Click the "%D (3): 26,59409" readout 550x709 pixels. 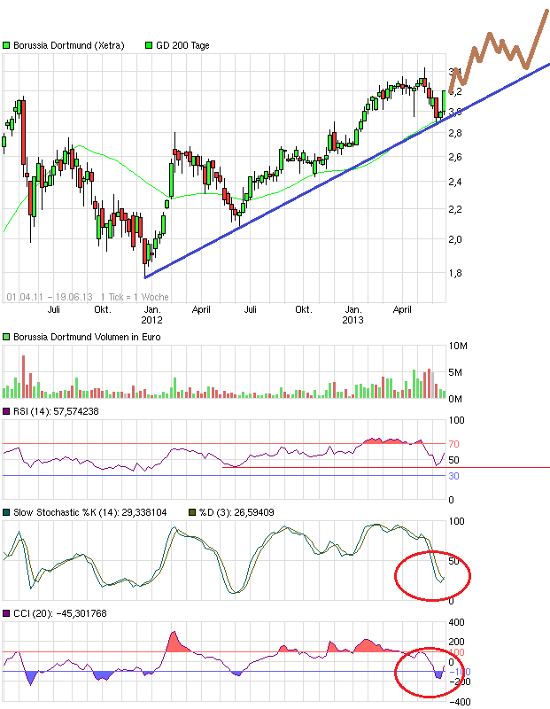point(236,512)
